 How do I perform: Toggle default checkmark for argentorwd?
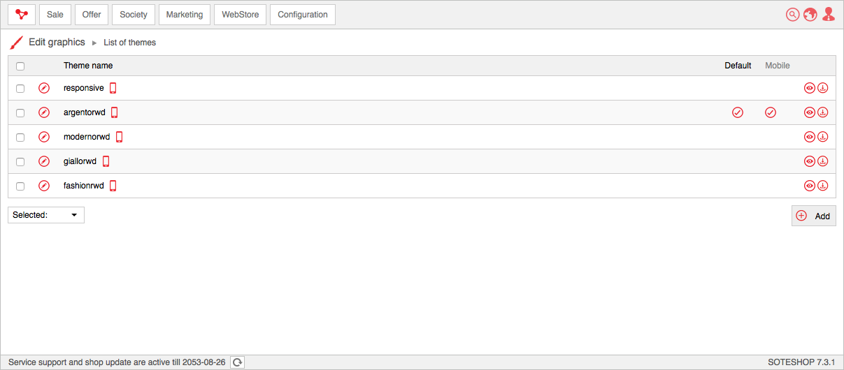[738, 112]
